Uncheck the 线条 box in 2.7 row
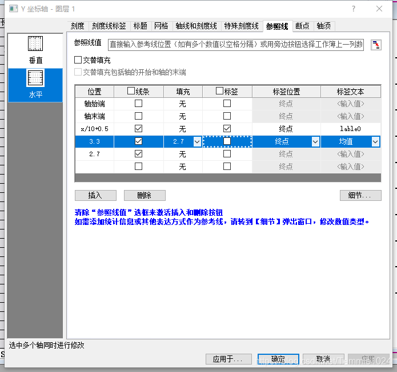This screenshot has height=372, width=397. tap(138, 154)
